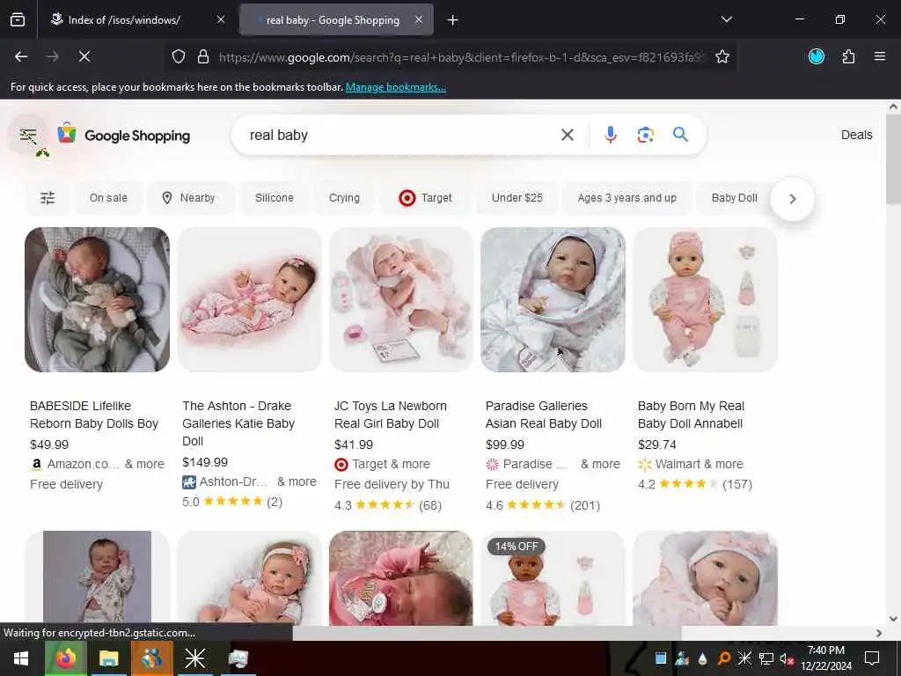Open the asterisk app on taskbar
The width and height of the screenshot is (901, 676).
tap(194, 658)
